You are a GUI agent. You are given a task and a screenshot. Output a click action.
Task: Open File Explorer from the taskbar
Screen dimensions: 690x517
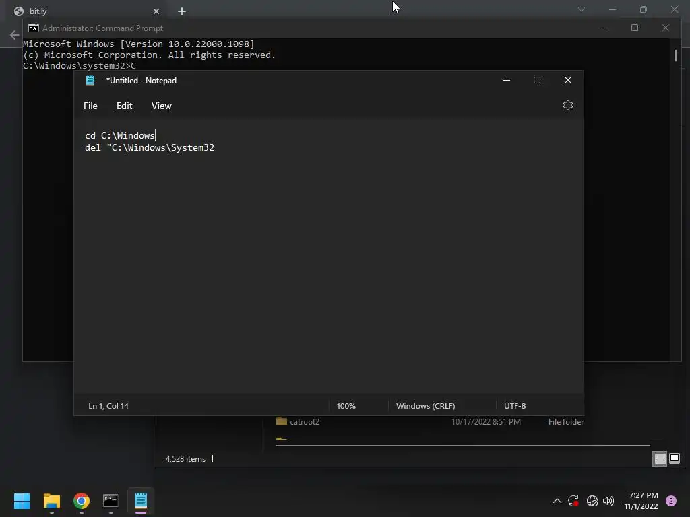(x=52, y=501)
